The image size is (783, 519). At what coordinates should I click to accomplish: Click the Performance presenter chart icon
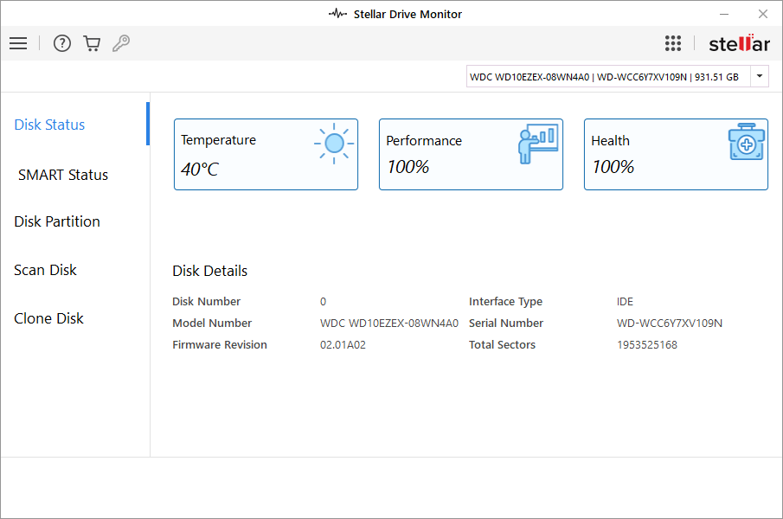click(x=537, y=144)
